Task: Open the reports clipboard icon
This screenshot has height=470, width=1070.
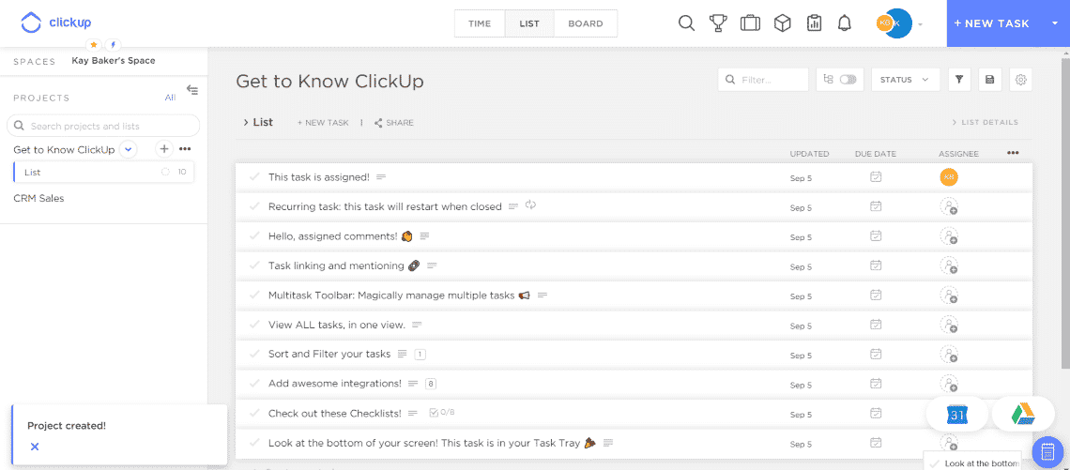Action: point(814,23)
